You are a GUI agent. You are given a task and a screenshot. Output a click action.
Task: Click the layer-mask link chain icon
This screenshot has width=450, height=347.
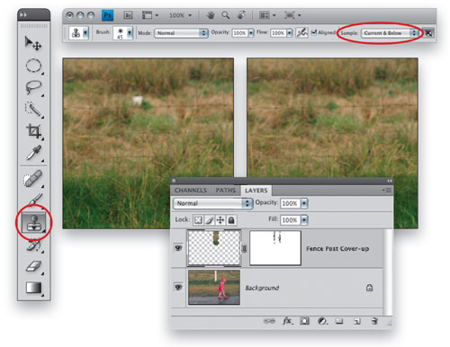tap(244, 248)
